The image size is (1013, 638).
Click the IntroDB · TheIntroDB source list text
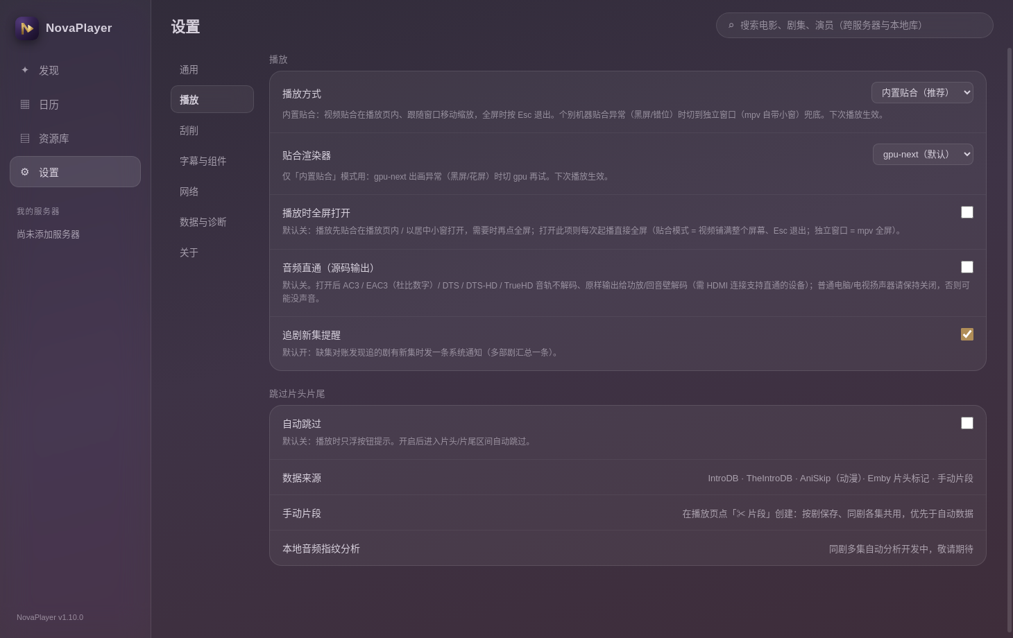(x=840, y=478)
